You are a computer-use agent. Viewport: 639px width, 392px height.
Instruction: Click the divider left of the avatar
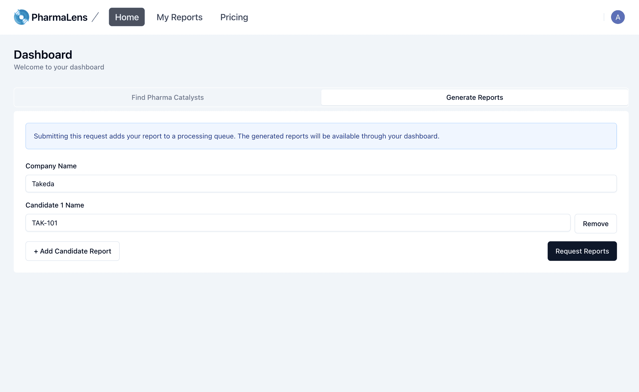pos(604,17)
